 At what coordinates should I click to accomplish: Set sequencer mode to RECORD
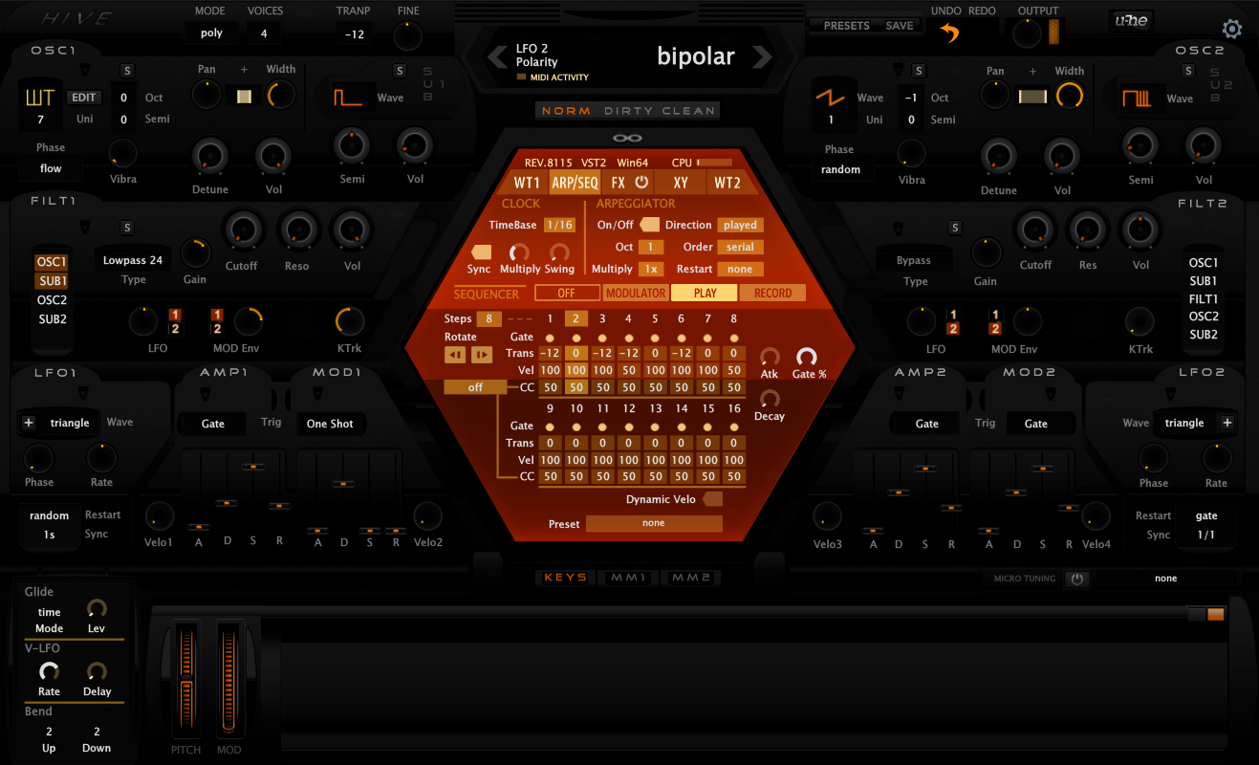[772, 293]
